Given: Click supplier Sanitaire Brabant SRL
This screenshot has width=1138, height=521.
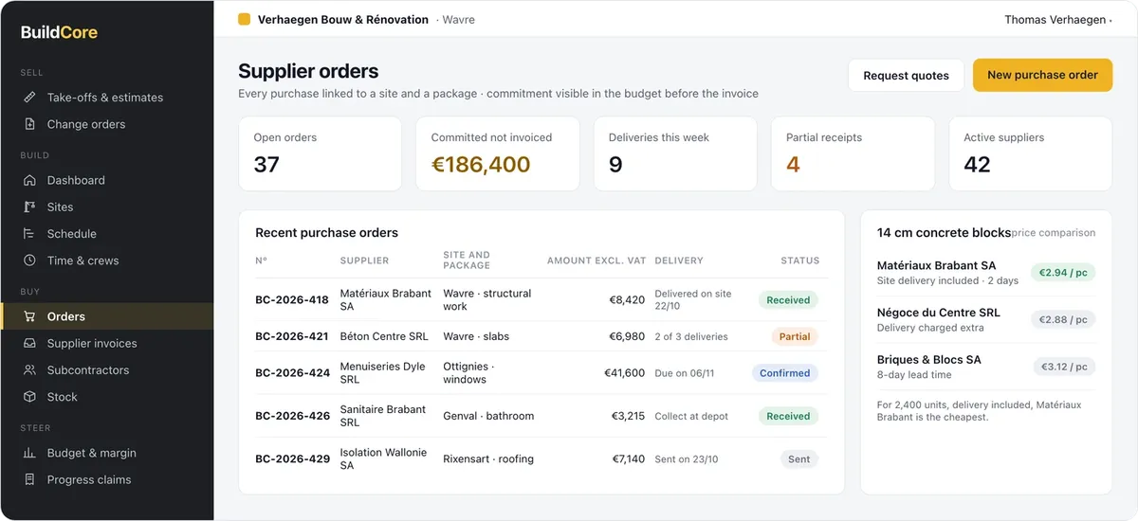Looking at the screenshot, I should [383, 416].
